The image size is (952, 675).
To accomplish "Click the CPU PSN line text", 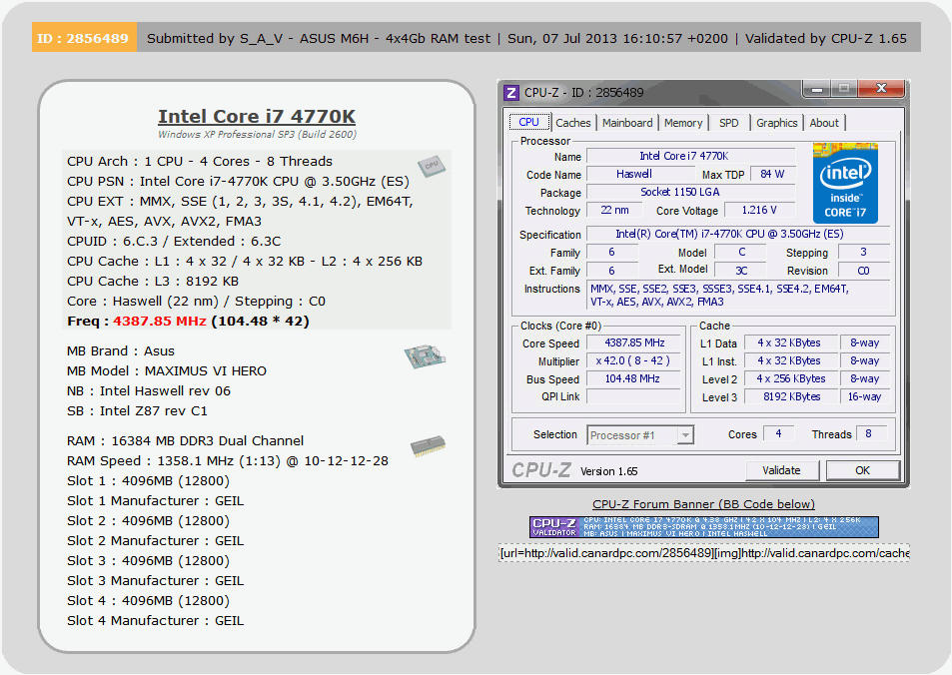I will click(x=238, y=182).
